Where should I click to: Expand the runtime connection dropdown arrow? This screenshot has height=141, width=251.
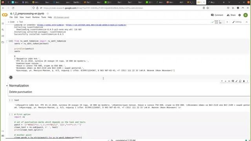coord(227,22)
